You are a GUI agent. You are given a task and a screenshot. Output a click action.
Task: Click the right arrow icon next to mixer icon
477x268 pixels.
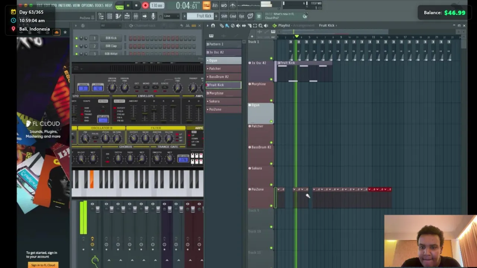pos(145,16)
